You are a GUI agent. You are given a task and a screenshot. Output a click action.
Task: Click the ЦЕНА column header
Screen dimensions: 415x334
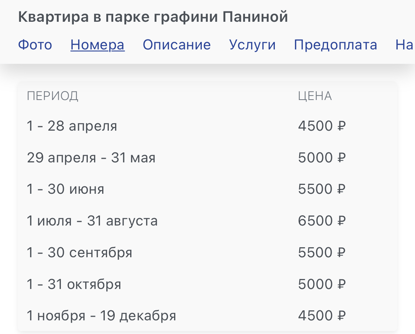(x=315, y=96)
